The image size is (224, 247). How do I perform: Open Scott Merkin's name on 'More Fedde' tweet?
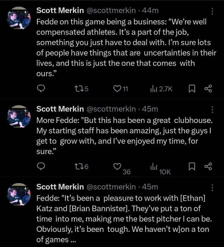60,109
